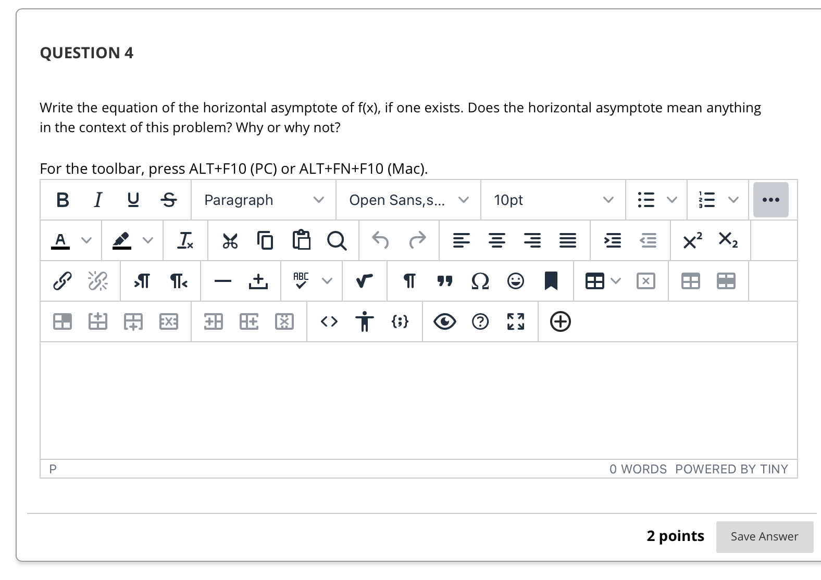Viewport: 821px width, 580px height.
Task: Open the Open Sans font family dropdown
Action: point(408,200)
